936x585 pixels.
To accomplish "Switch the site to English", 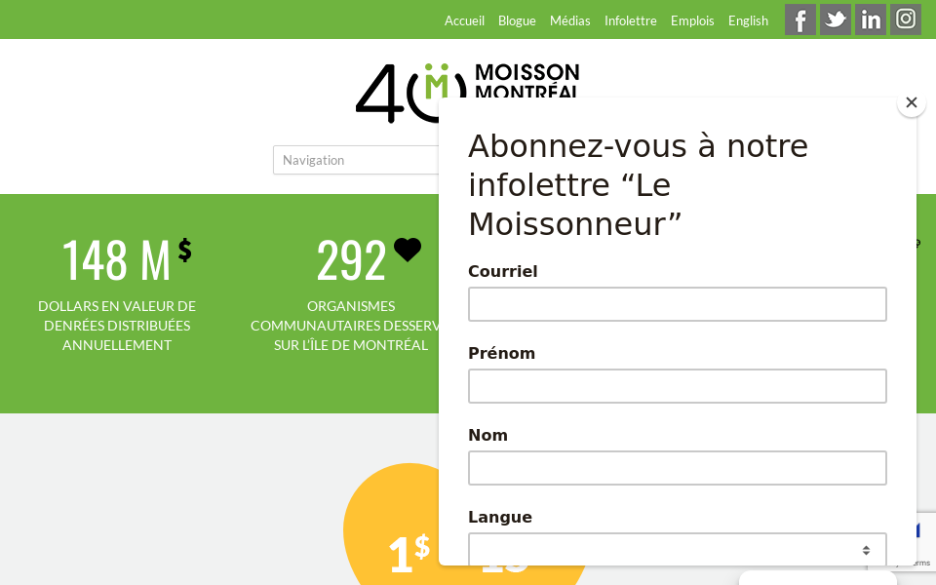I will (748, 20).
